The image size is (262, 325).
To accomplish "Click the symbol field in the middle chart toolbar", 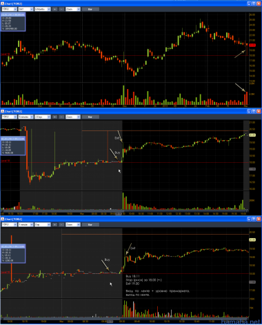I will coord(10,117).
